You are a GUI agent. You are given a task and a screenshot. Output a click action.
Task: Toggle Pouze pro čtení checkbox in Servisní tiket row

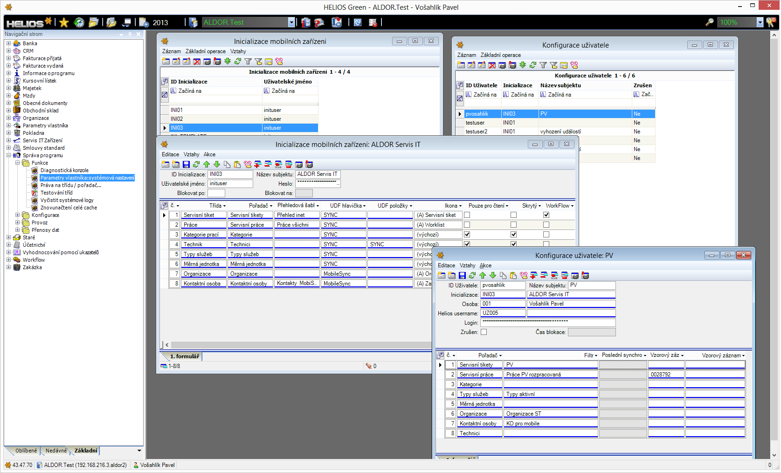click(467, 215)
